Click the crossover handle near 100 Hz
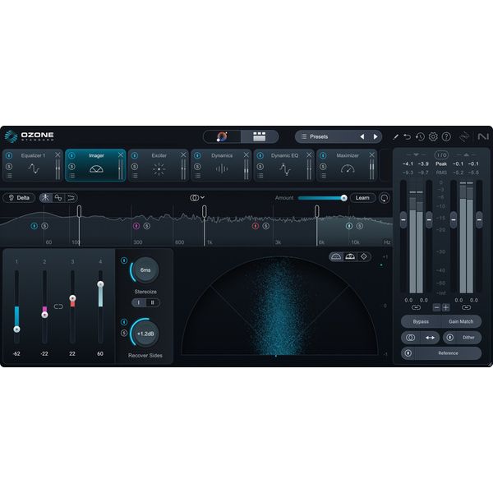Viewport: 493px width, 493px height. pyautogui.click(x=79, y=211)
